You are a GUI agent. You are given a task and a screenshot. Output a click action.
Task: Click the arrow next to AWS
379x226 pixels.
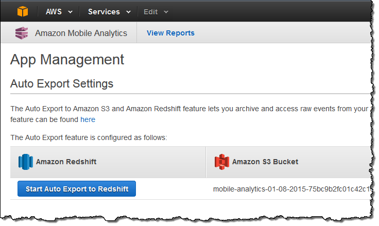click(x=70, y=12)
